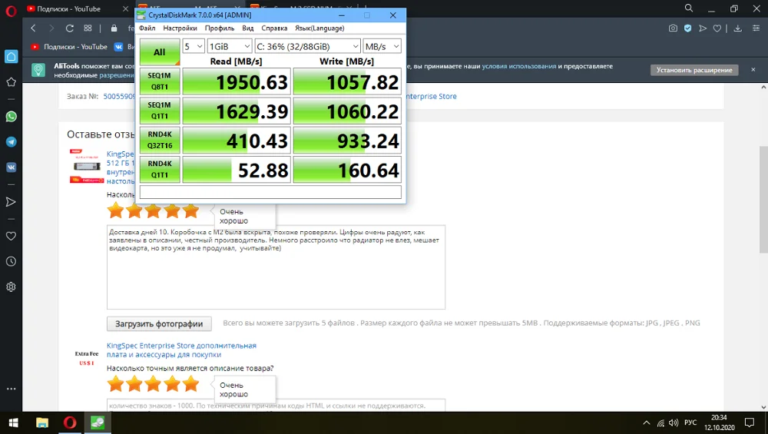Open the KingSpec Enterprise Store дополнительная link
This screenshot has height=434, width=768.
tap(181, 350)
